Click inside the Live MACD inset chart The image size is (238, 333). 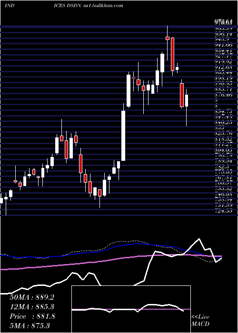131,309
